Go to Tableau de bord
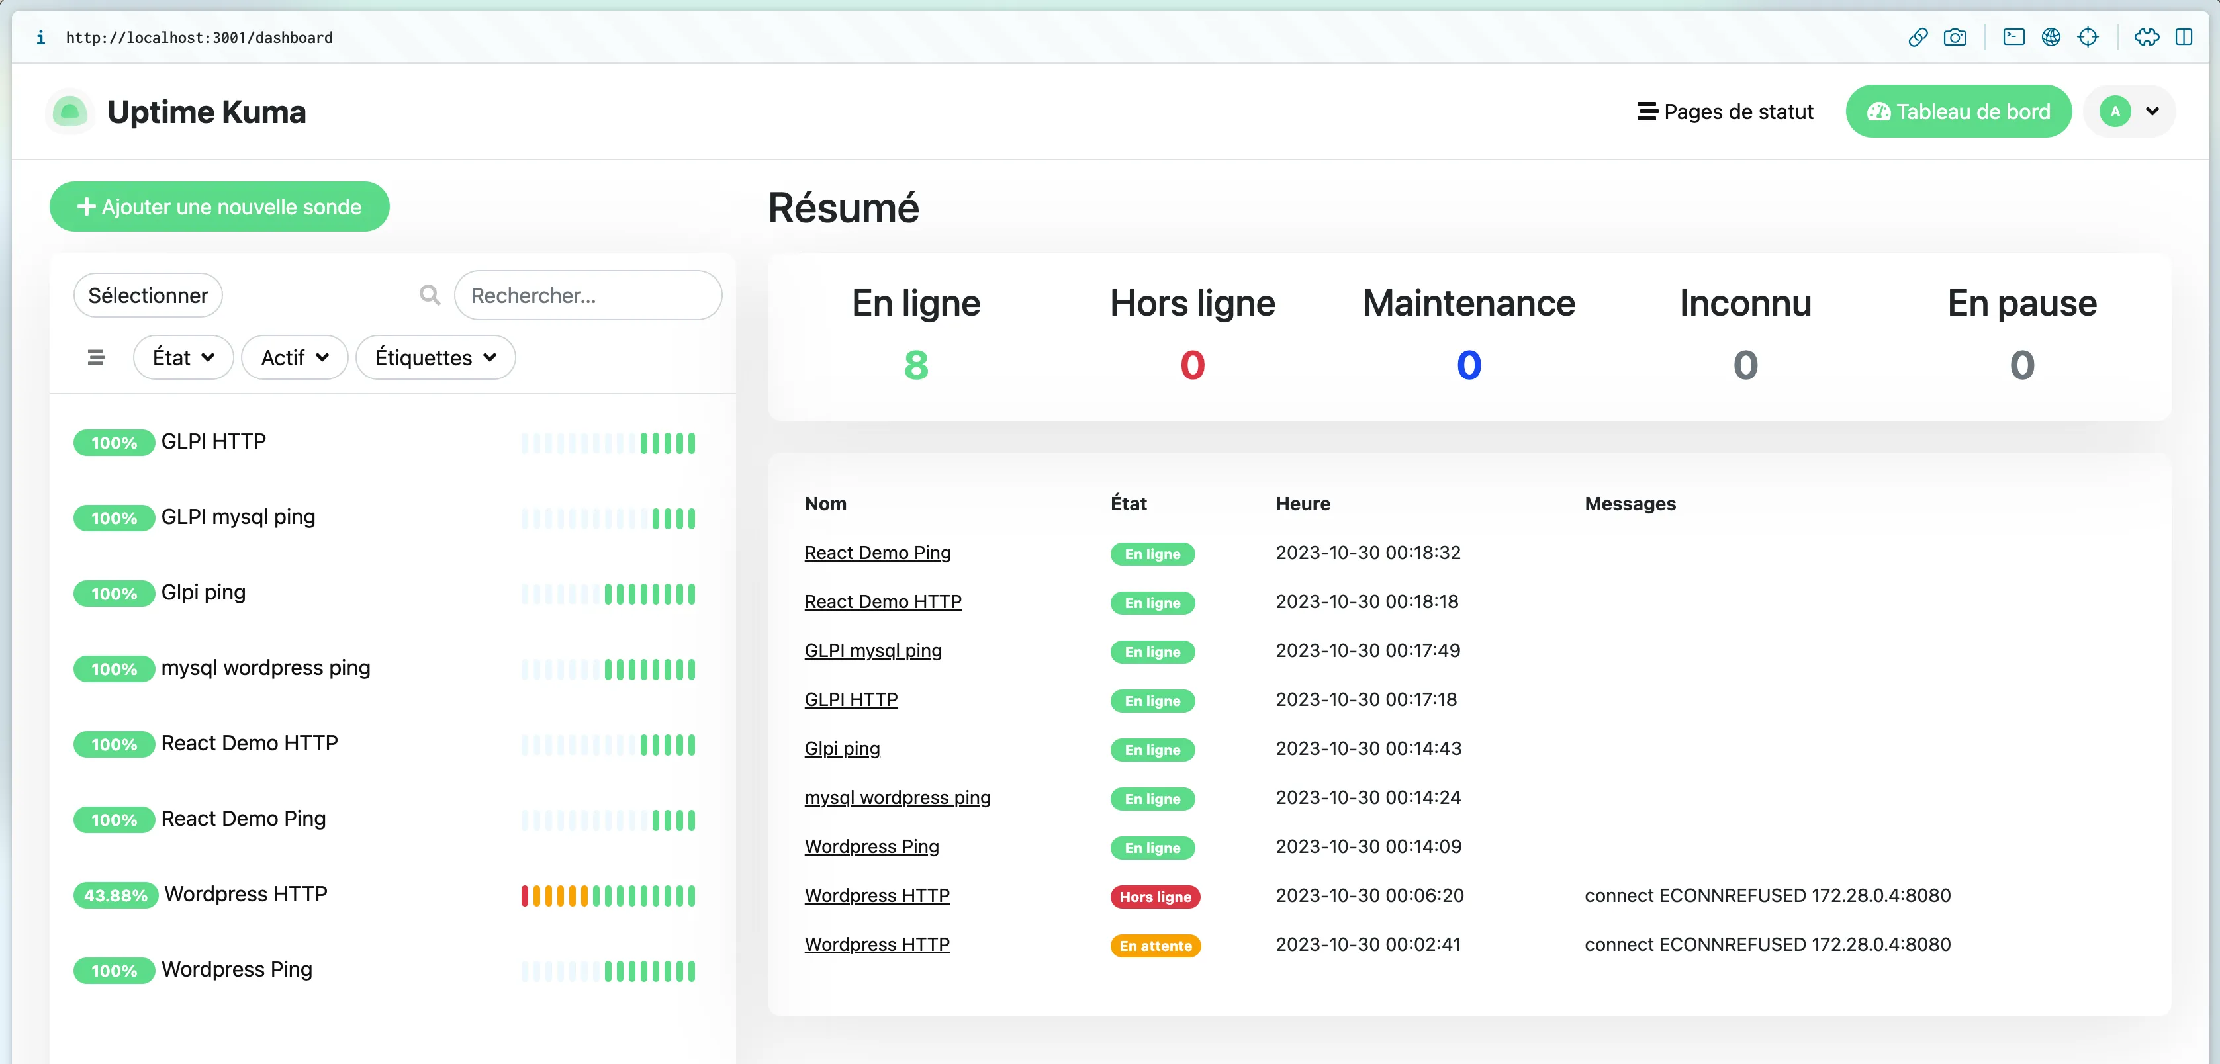Image resolution: width=2220 pixels, height=1064 pixels. (1958, 112)
